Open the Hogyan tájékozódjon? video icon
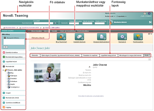This screenshot has width=154, height=111. click(102, 37)
